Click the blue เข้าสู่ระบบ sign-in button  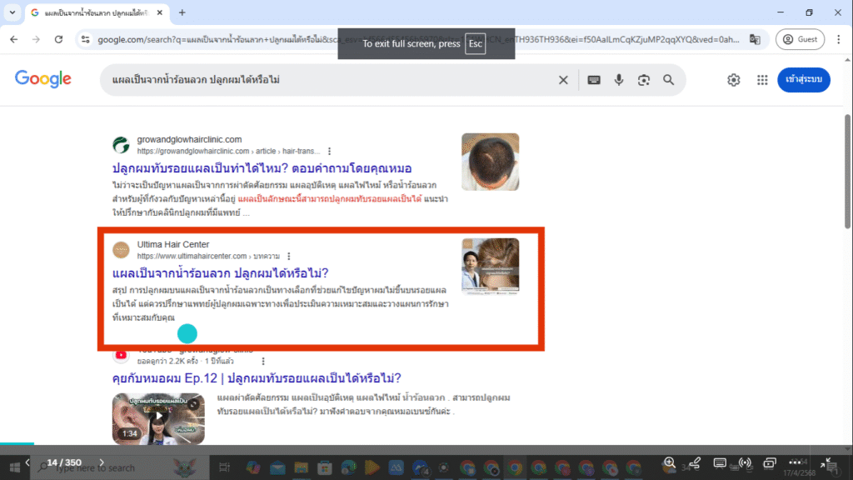point(803,79)
